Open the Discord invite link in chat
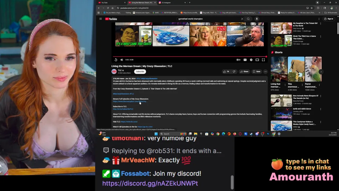The image size is (339, 191). (150, 183)
